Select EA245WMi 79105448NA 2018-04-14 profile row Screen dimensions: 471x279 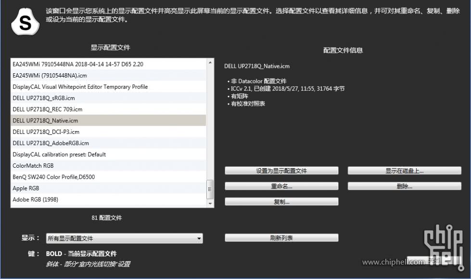coord(108,64)
